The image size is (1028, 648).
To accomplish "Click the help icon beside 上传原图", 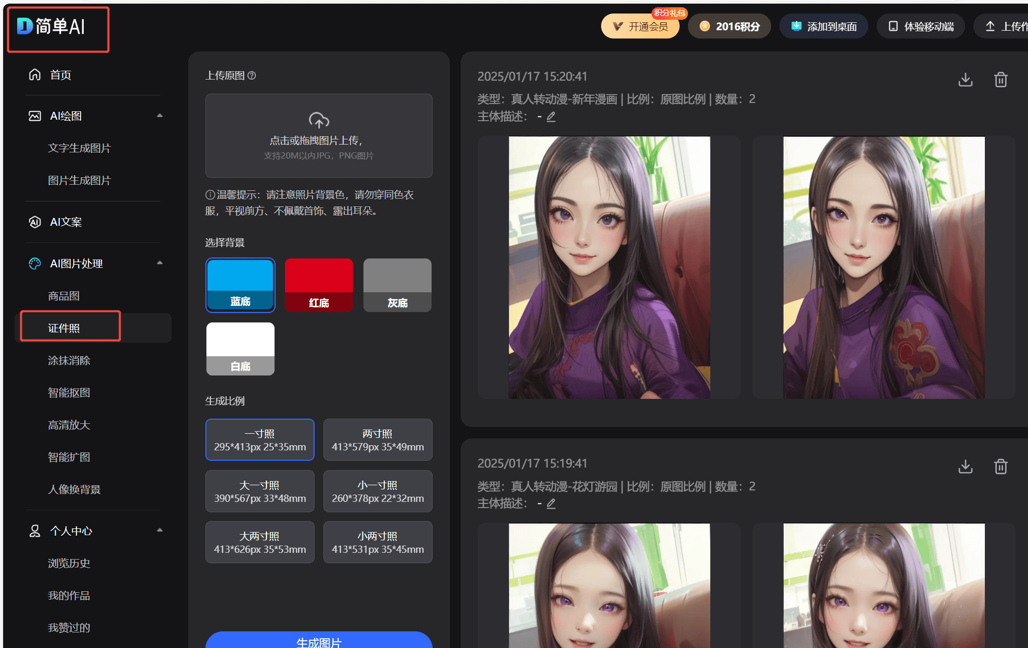I will (x=252, y=75).
